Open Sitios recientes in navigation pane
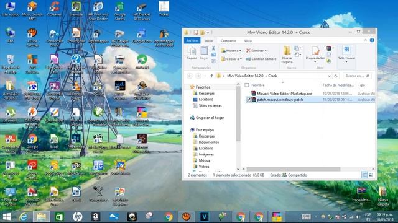 [x=210, y=105]
